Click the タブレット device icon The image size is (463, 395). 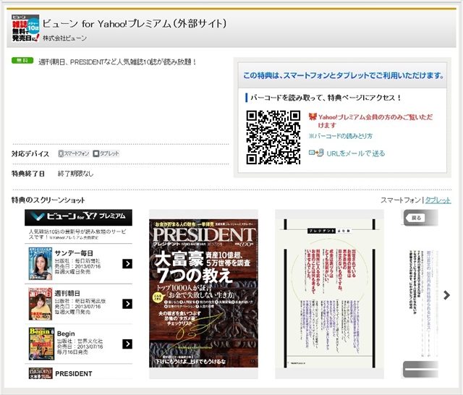[96, 153]
